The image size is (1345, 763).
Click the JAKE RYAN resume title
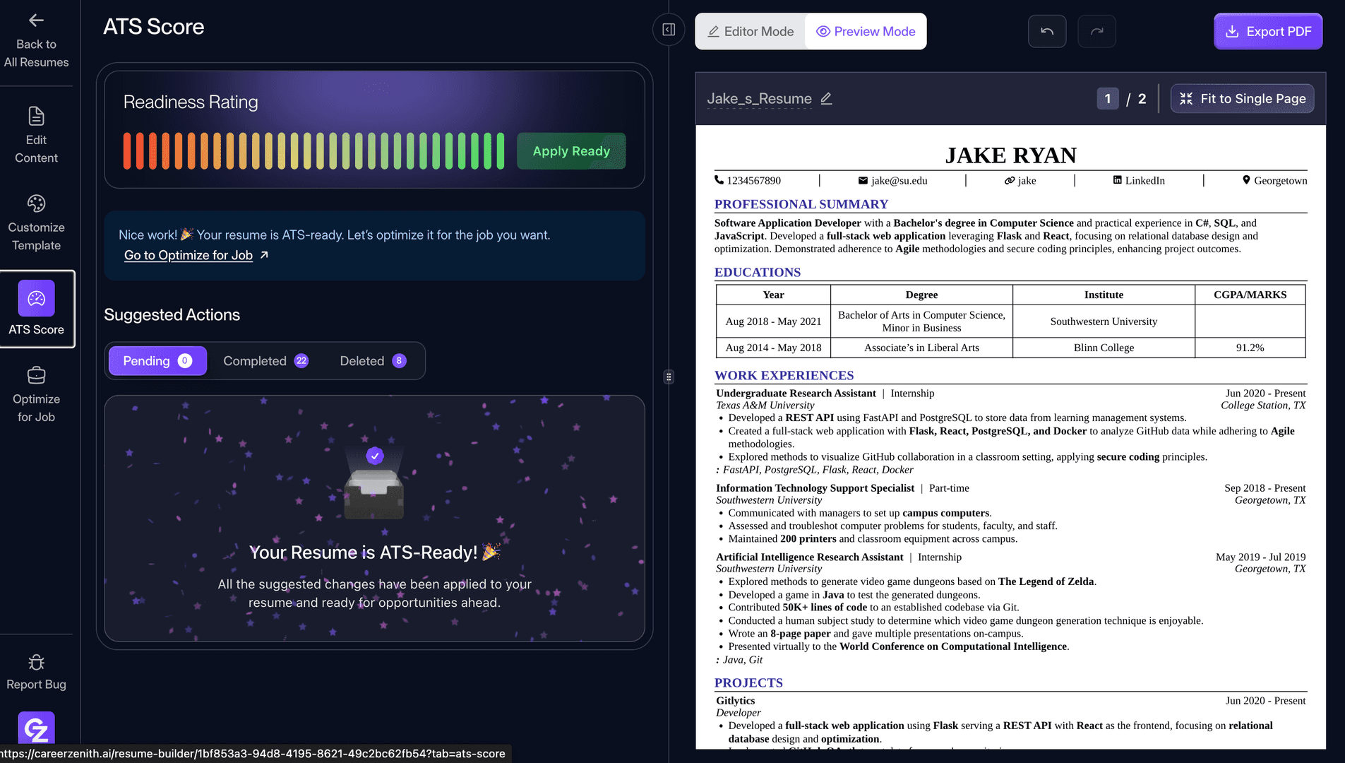pyautogui.click(x=1010, y=155)
